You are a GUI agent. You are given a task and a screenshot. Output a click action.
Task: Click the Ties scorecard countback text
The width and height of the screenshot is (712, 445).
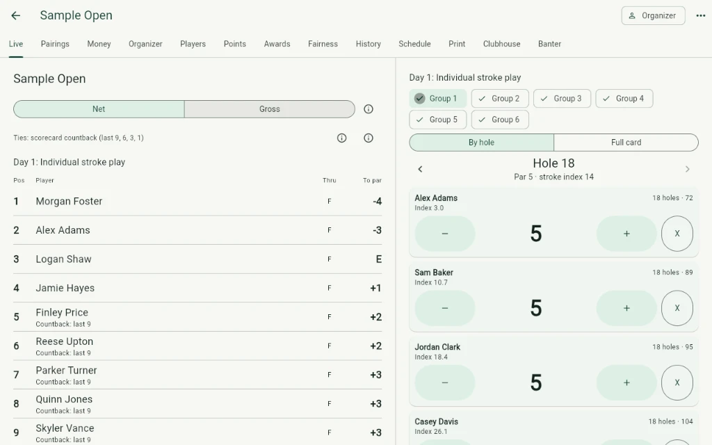coord(79,138)
